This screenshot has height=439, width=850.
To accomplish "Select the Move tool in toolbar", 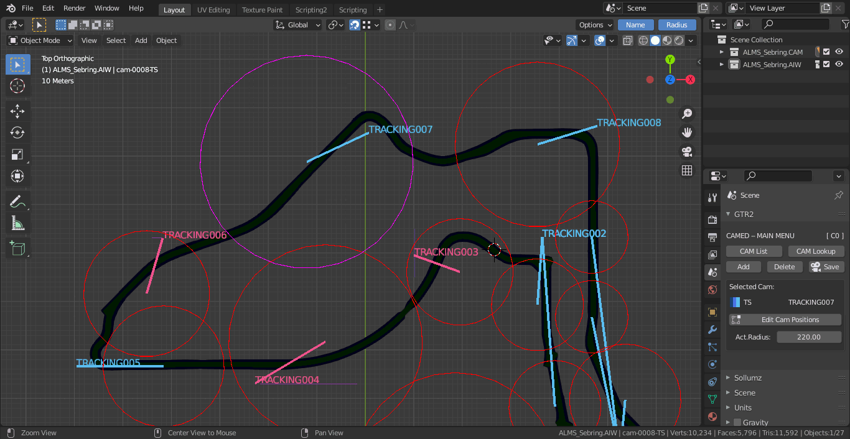I will (17, 111).
